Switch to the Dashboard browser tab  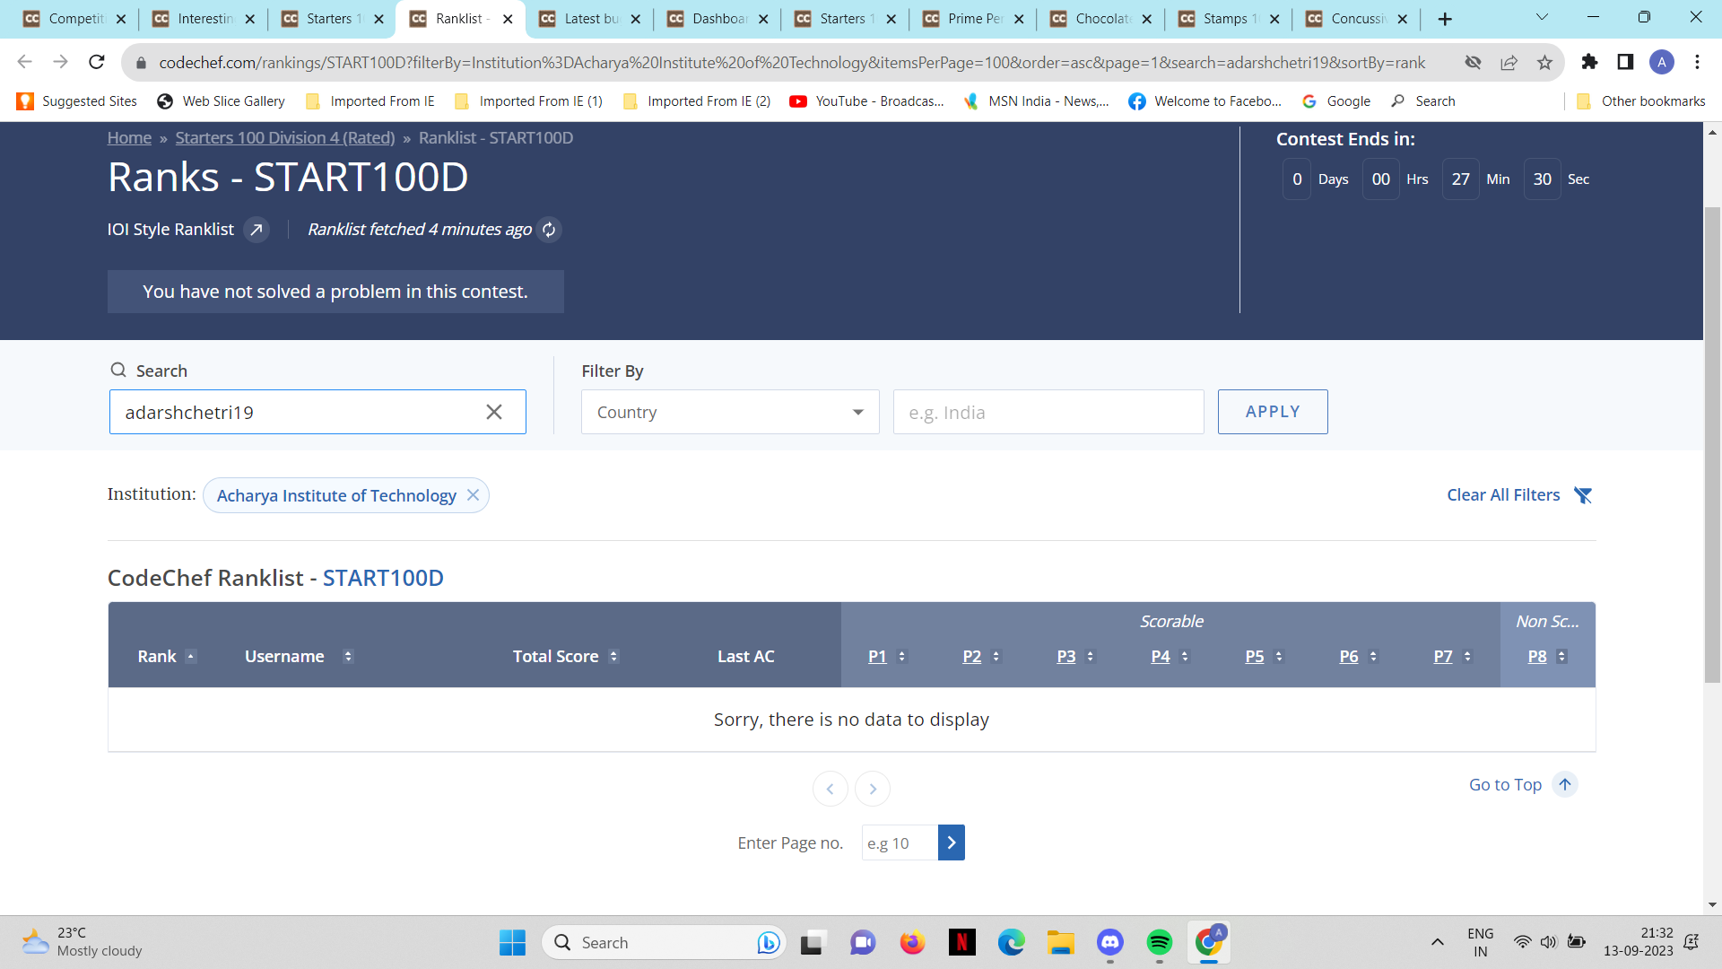(x=717, y=19)
